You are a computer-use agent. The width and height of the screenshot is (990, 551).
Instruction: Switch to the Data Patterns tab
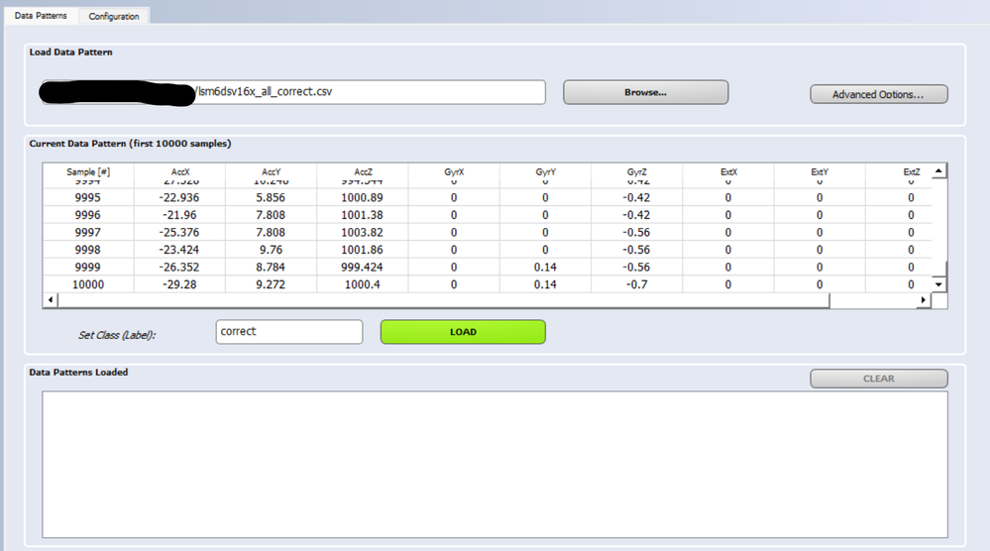(x=41, y=15)
